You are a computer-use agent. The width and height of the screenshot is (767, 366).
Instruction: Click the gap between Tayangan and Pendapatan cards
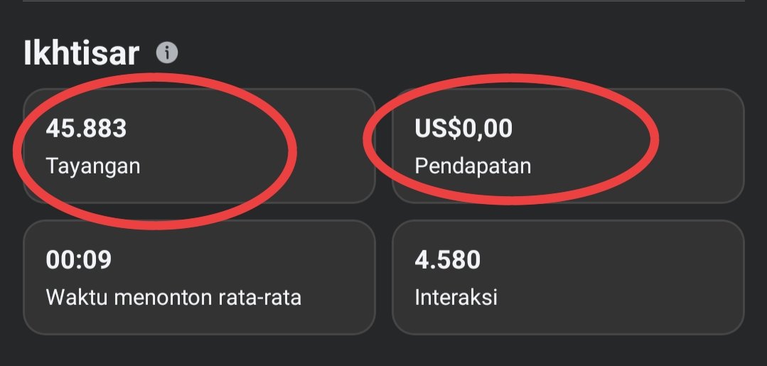point(383,146)
